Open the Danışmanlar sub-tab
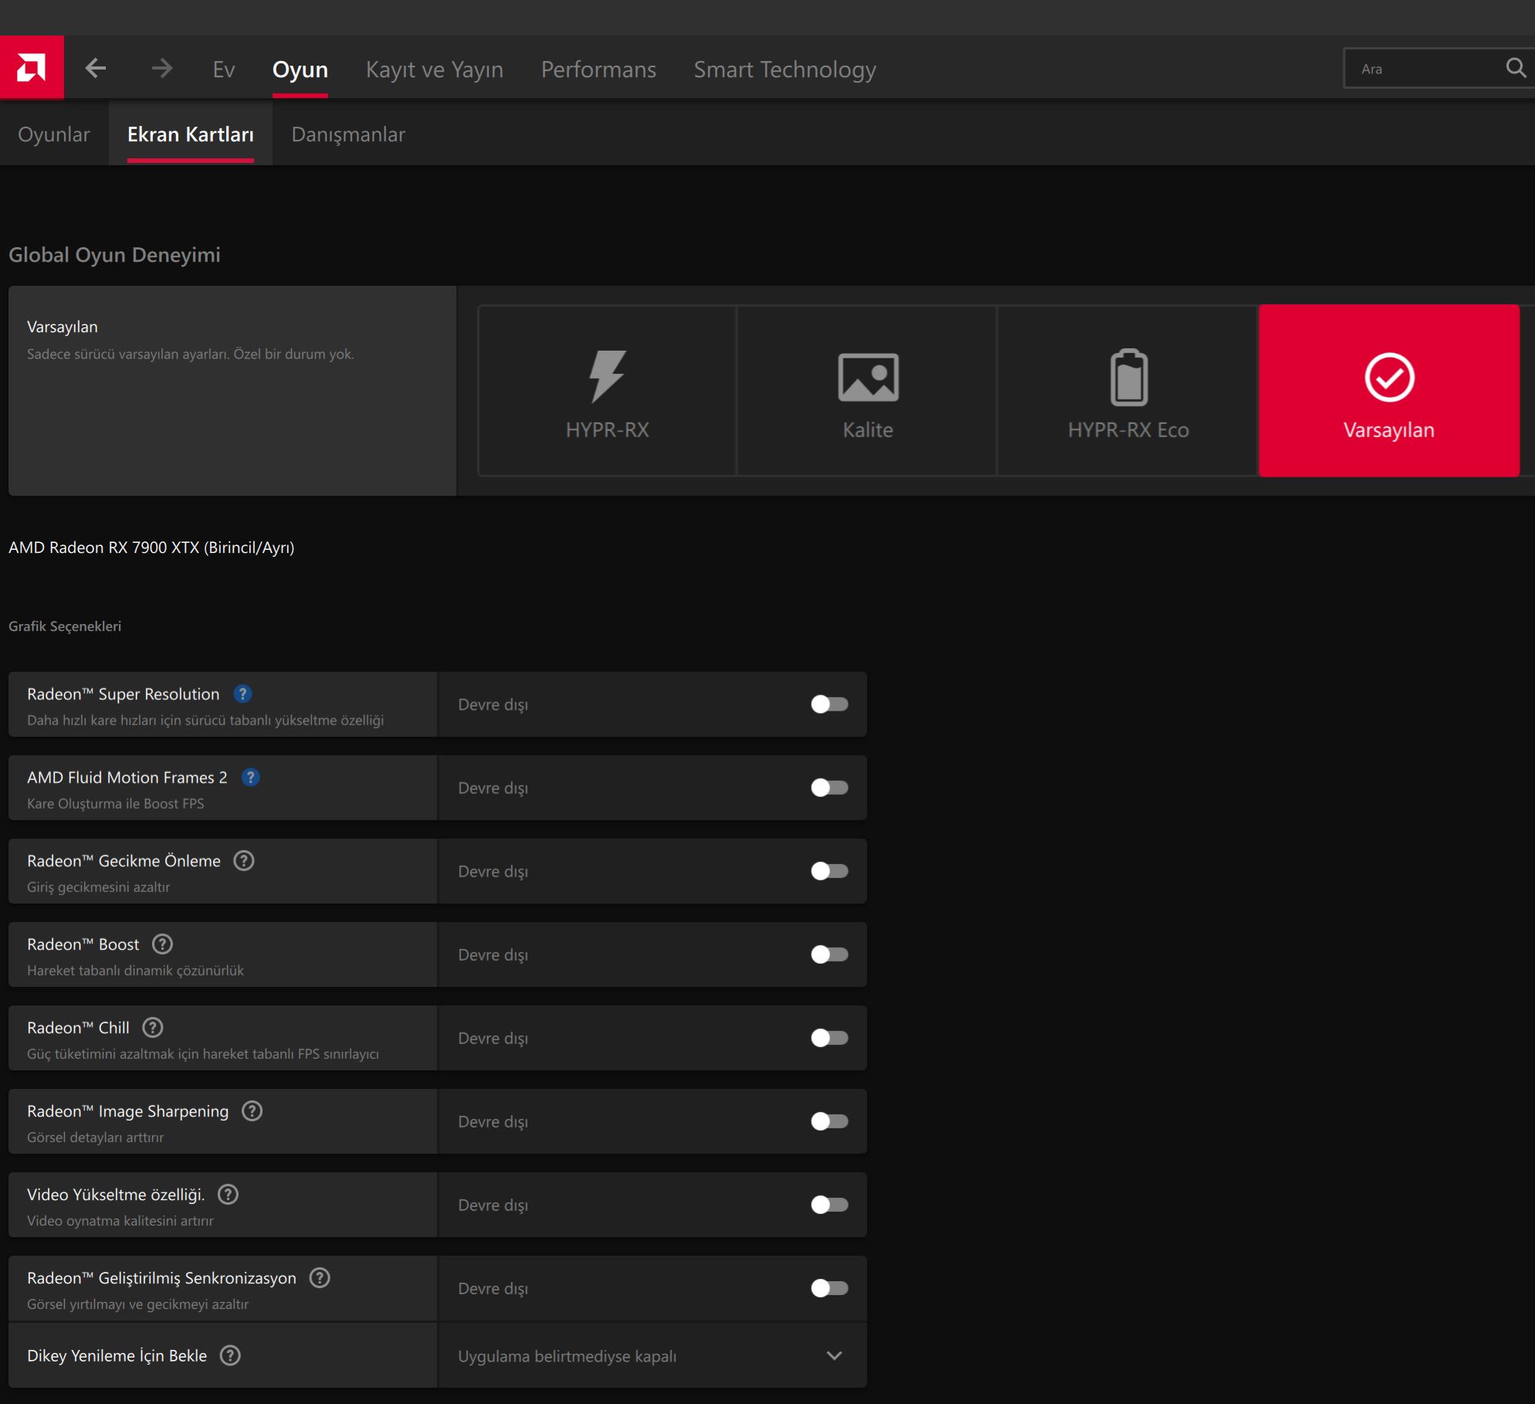 348,134
